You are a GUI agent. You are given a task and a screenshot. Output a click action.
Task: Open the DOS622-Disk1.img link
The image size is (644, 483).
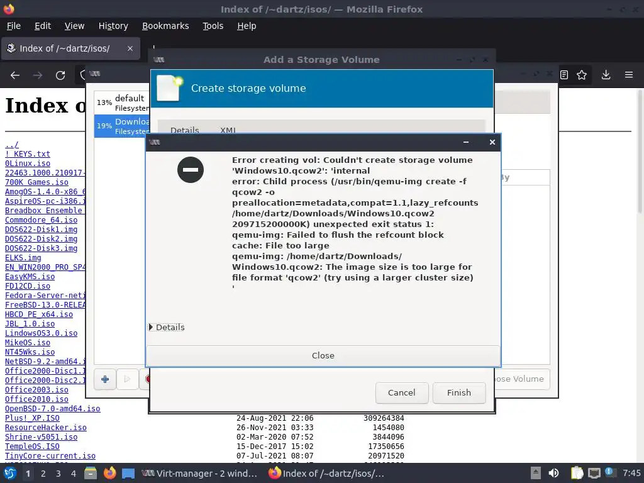tap(41, 230)
